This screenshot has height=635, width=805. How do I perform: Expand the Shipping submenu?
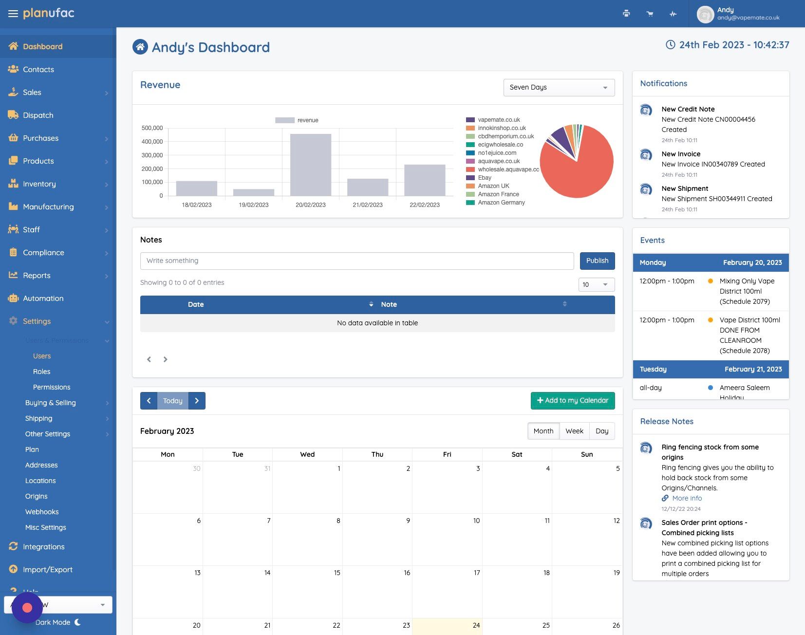point(66,418)
